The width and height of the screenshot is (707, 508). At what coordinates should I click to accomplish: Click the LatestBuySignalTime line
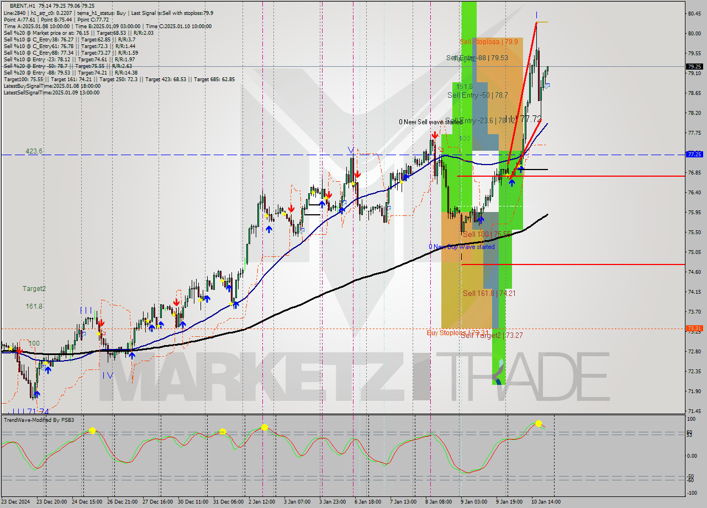[52, 86]
